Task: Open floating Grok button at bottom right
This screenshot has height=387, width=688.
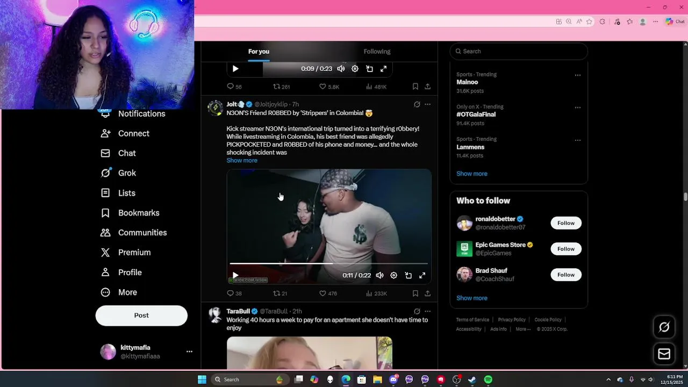Action: point(664,327)
